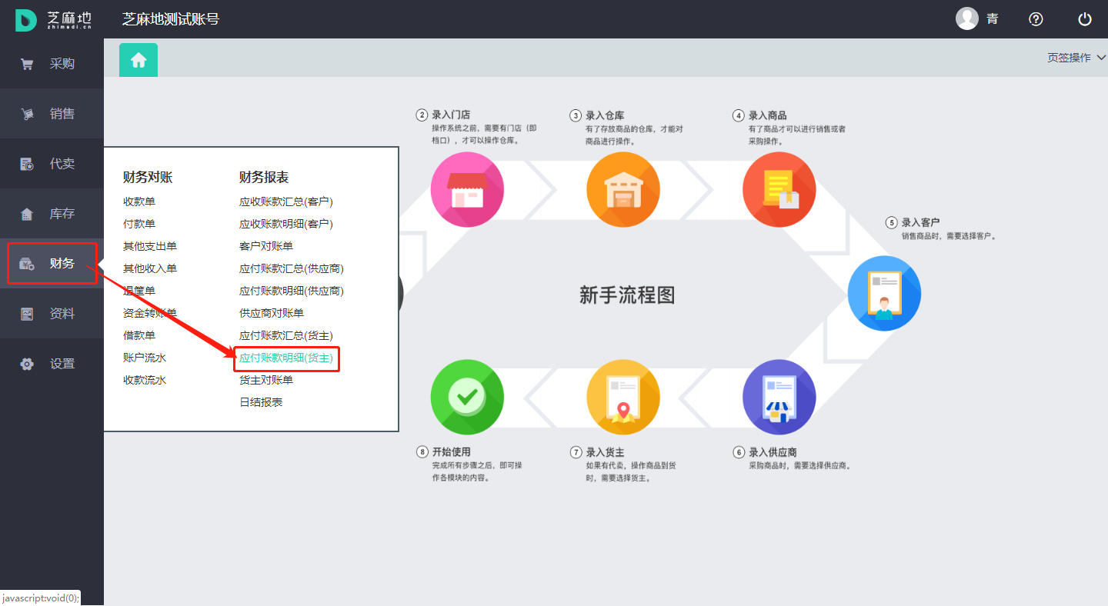The height and width of the screenshot is (606, 1108).
Task: Open 货主对账单
Action: [x=266, y=380]
